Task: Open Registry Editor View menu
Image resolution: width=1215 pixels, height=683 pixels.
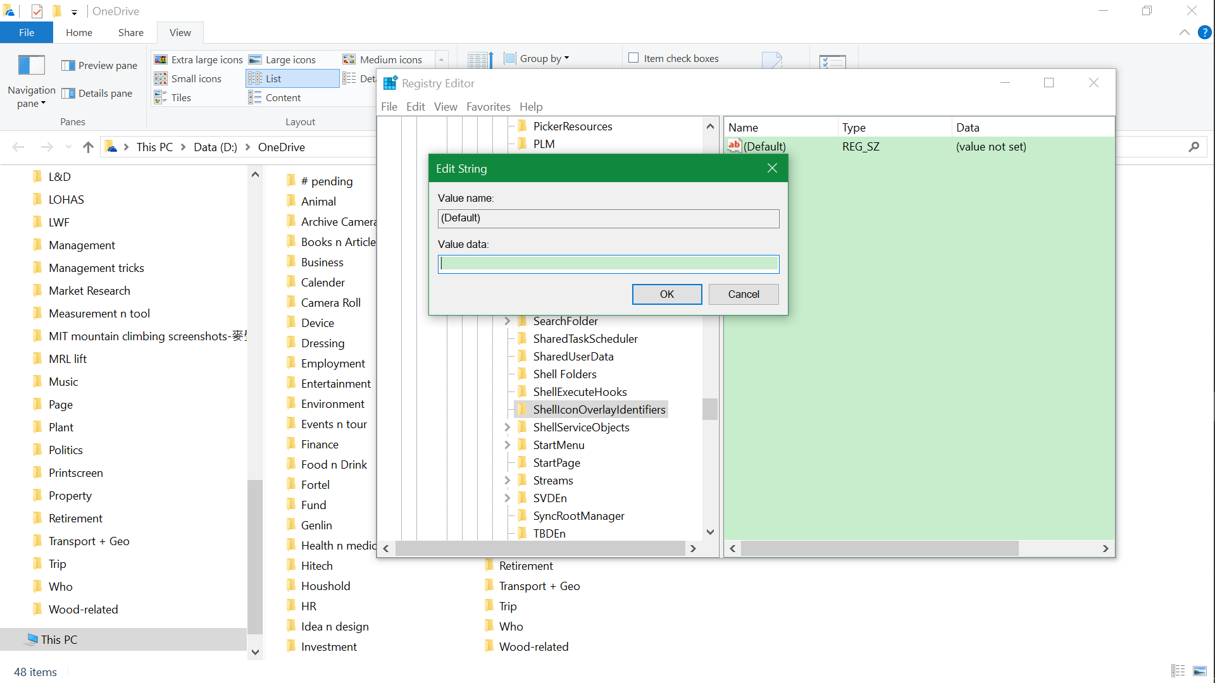Action: click(x=445, y=107)
